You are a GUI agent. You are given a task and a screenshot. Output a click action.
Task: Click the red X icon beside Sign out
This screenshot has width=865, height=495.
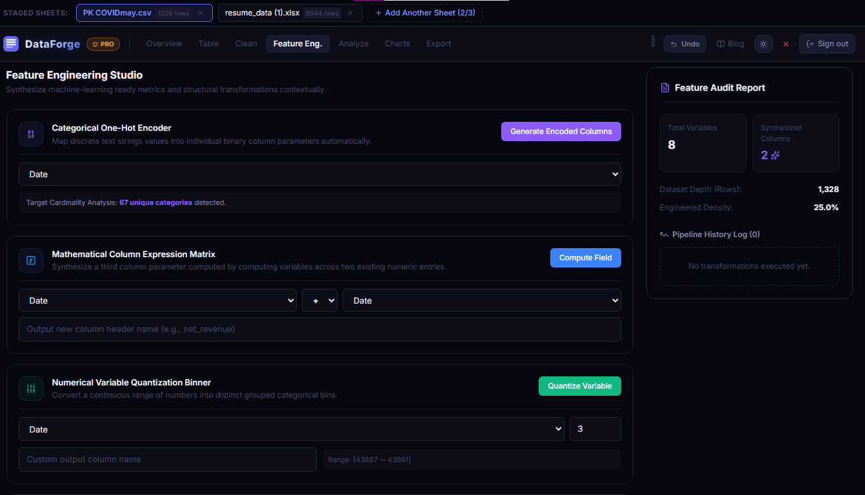click(786, 44)
